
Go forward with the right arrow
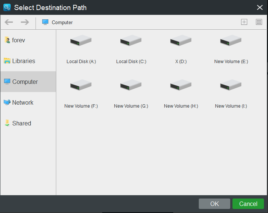point(25,22)
